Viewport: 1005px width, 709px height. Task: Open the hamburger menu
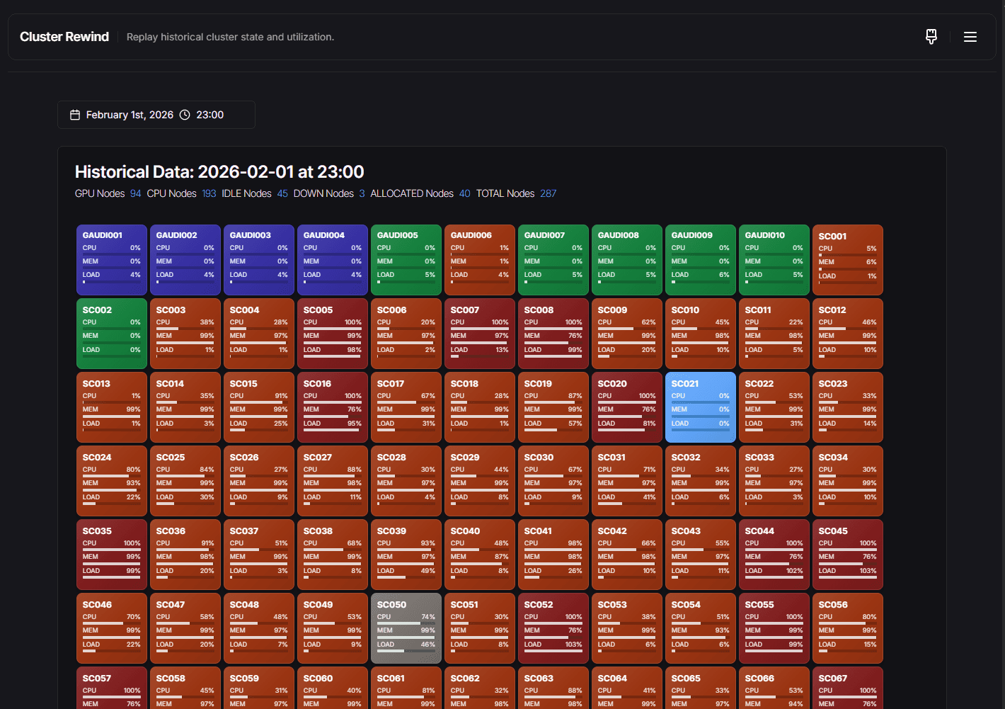(970, 37)
